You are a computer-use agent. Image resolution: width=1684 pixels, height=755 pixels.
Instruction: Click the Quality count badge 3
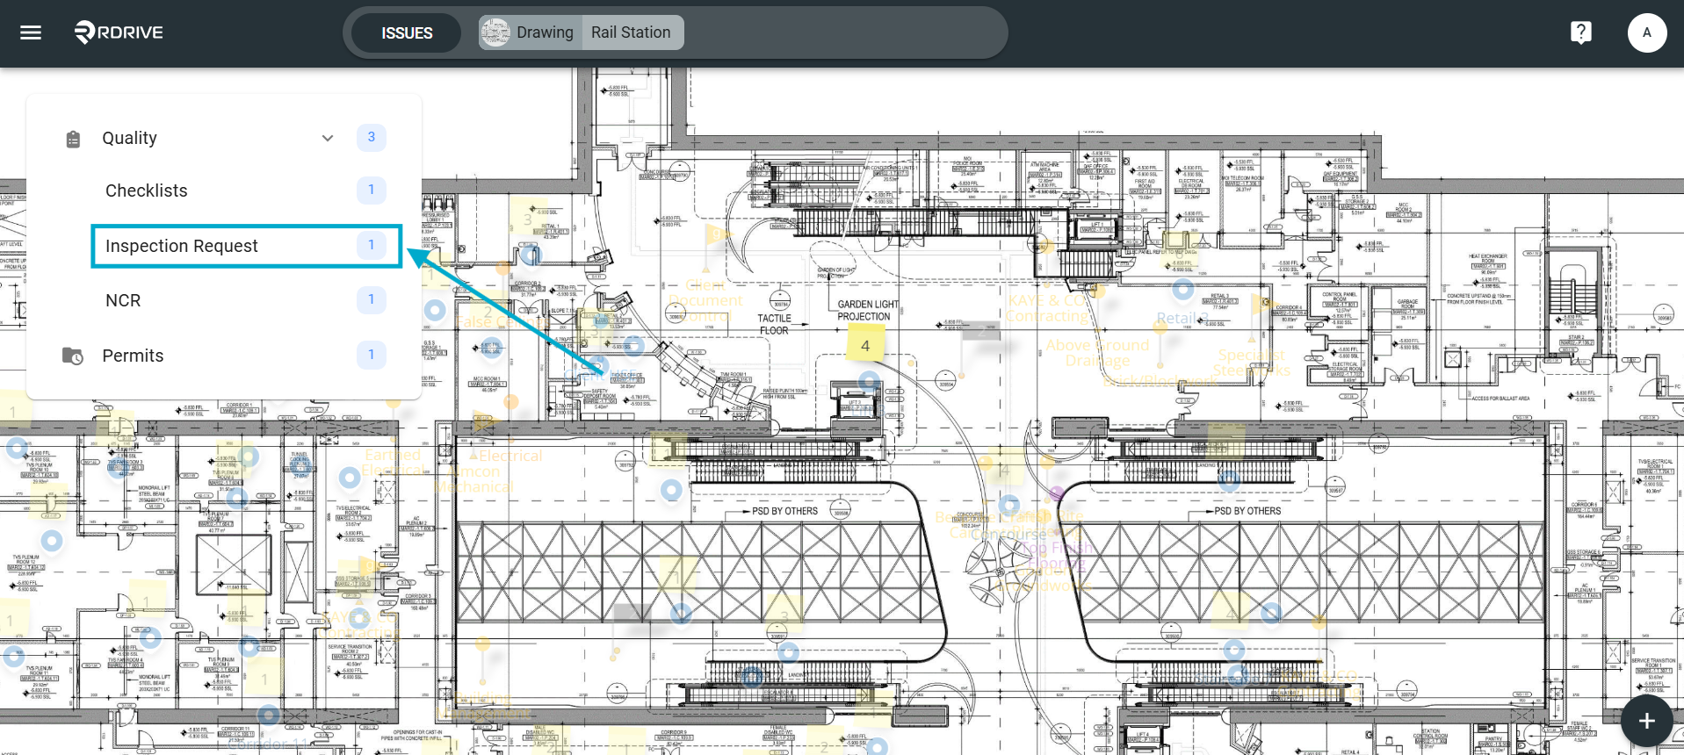(x=372, y=137)
